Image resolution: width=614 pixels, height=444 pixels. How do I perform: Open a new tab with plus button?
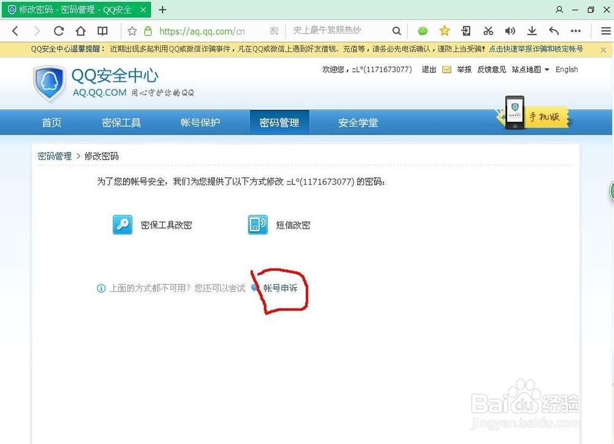point(163,9)
